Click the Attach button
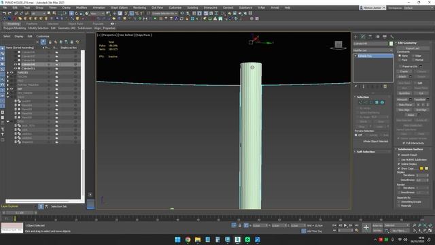 click(x=402, y=77)
